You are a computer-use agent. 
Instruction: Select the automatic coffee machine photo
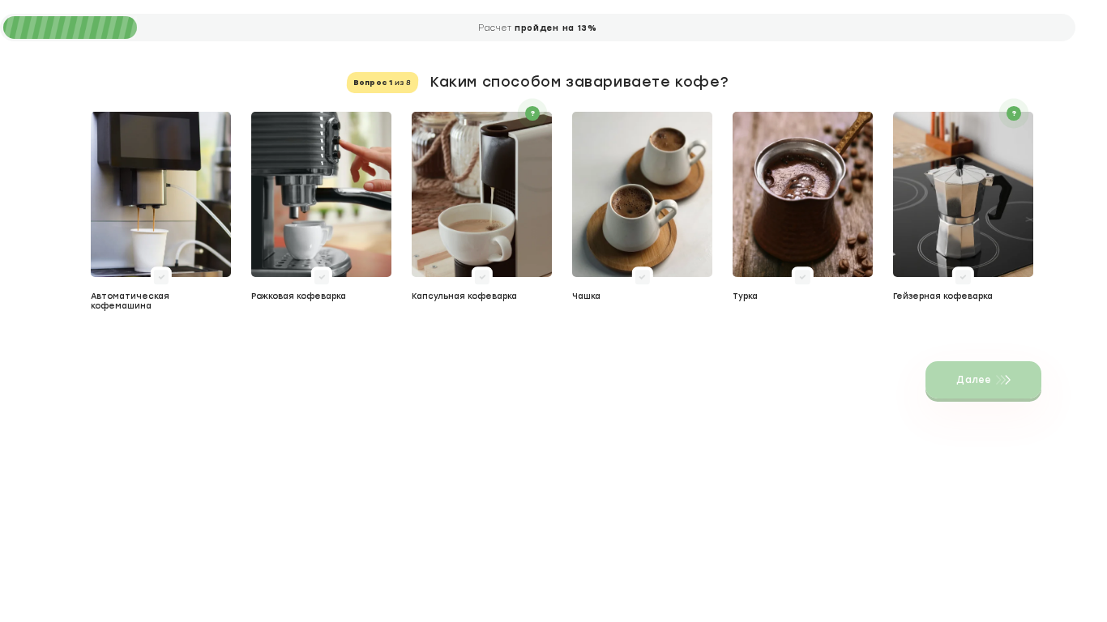(160, 194)
